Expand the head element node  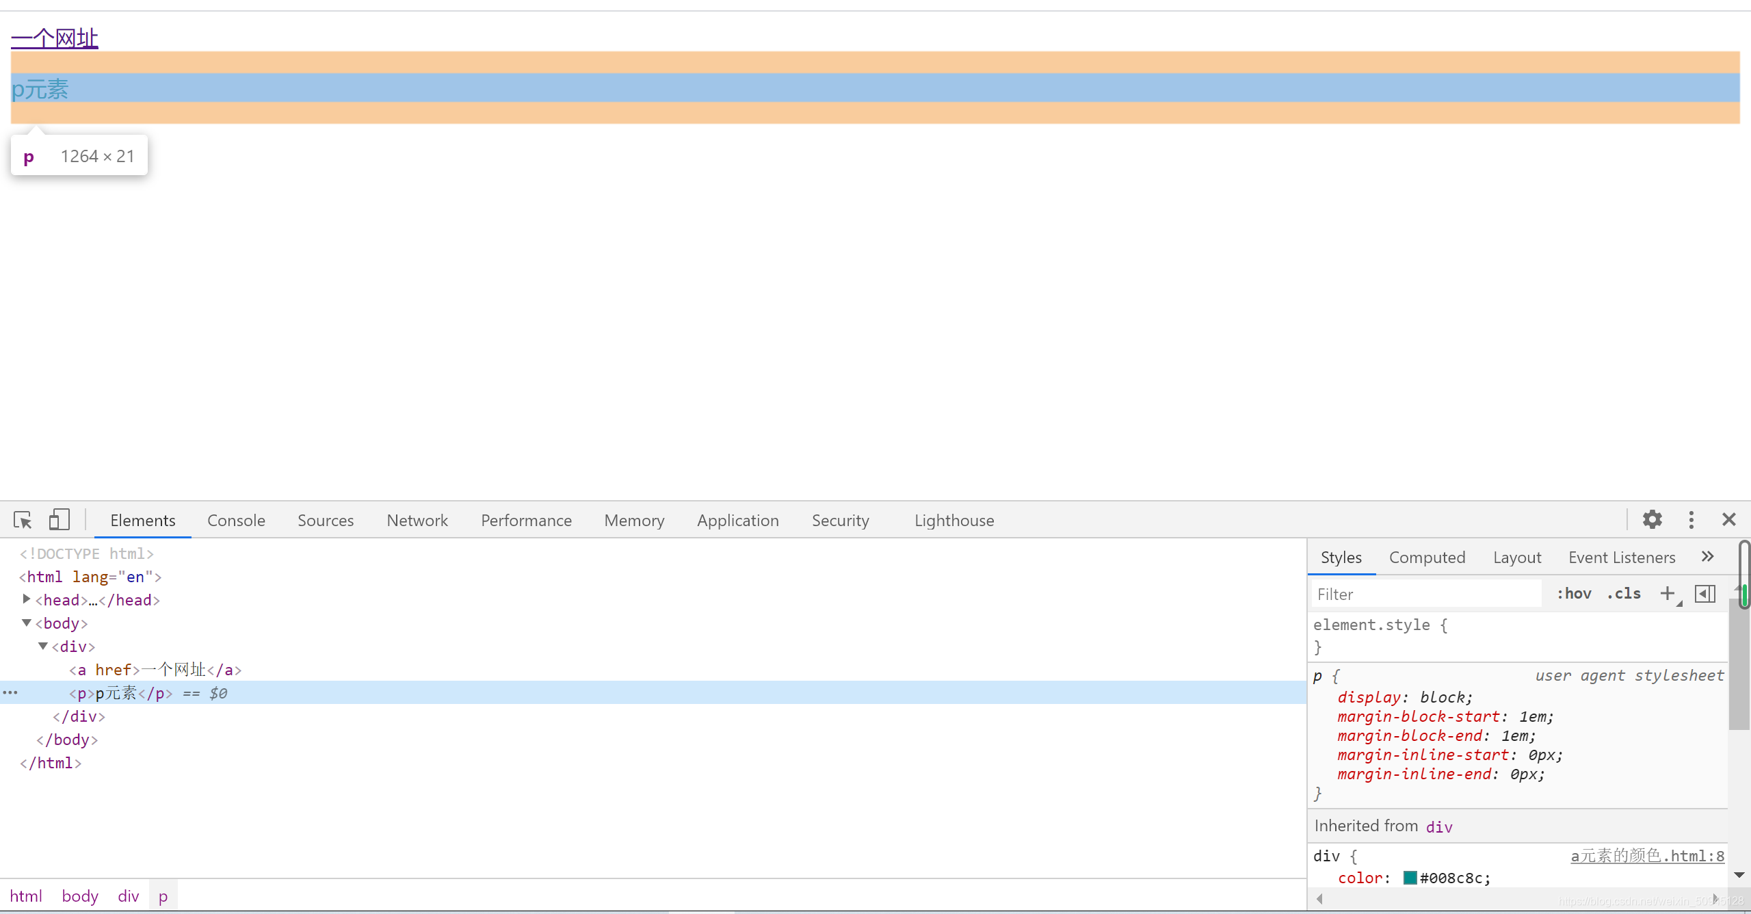[x=27, y=599]
